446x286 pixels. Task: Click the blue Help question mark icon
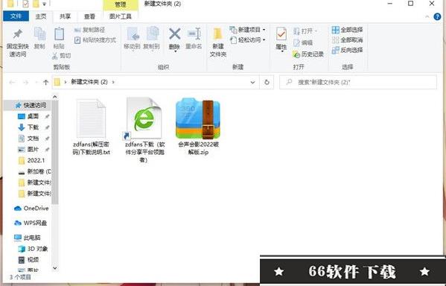438,17
